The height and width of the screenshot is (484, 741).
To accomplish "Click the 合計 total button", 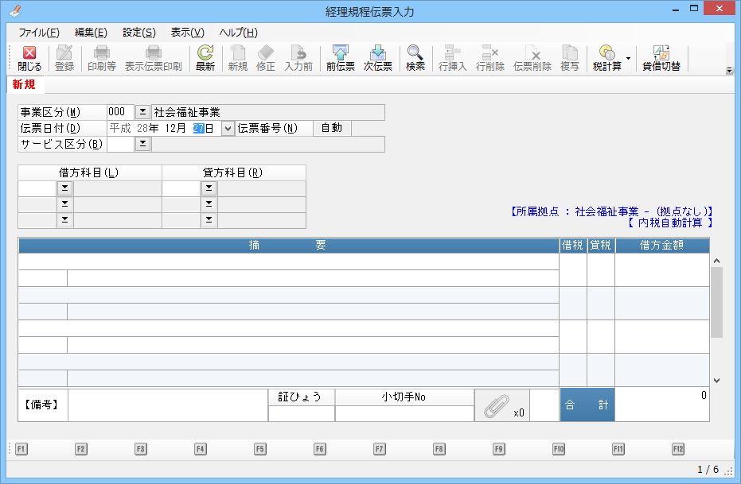I will click(587, 405).
